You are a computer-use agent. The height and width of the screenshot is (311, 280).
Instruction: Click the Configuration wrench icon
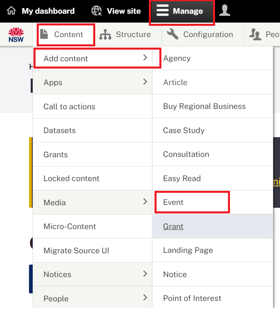[x=173, y=34]
